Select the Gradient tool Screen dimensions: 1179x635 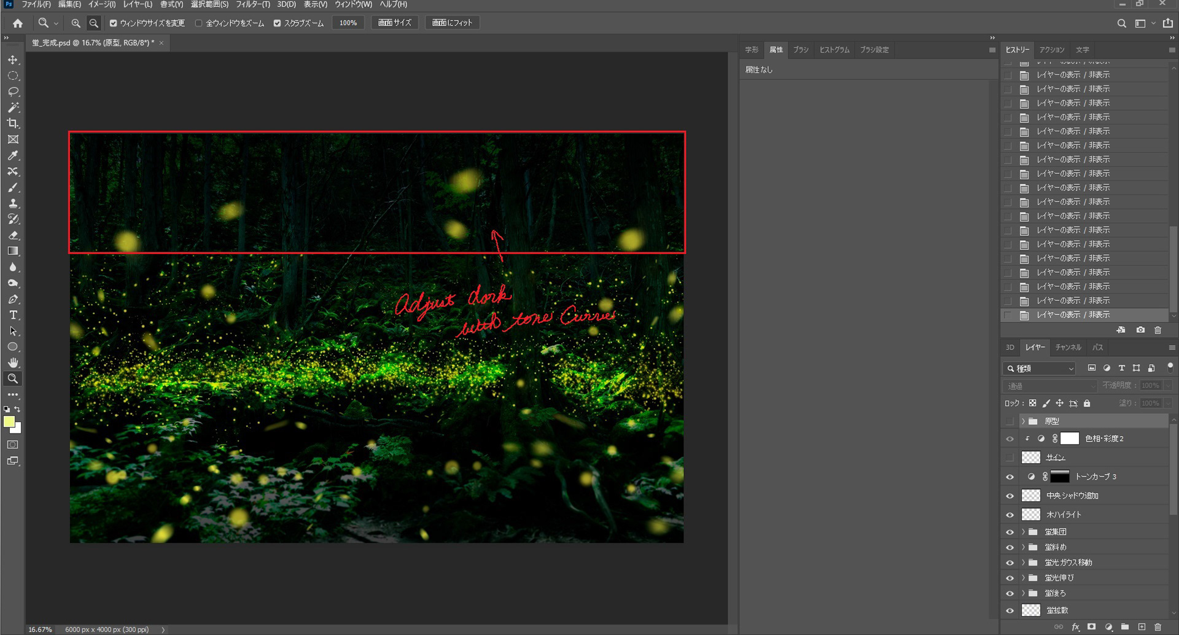coord(13,251)
